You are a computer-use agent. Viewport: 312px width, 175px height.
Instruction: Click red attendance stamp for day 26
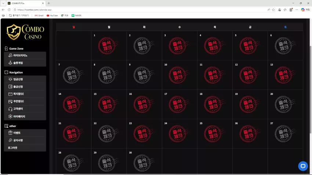click(249, 134)
